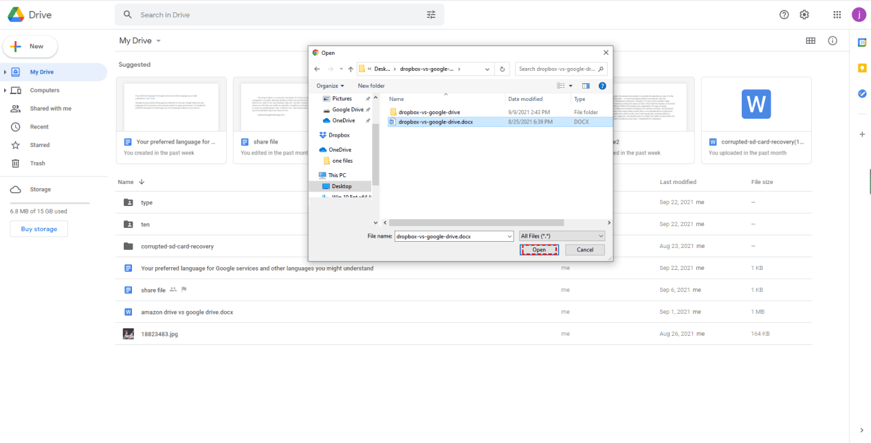Expand Computers tree arrow

[5, 91]
